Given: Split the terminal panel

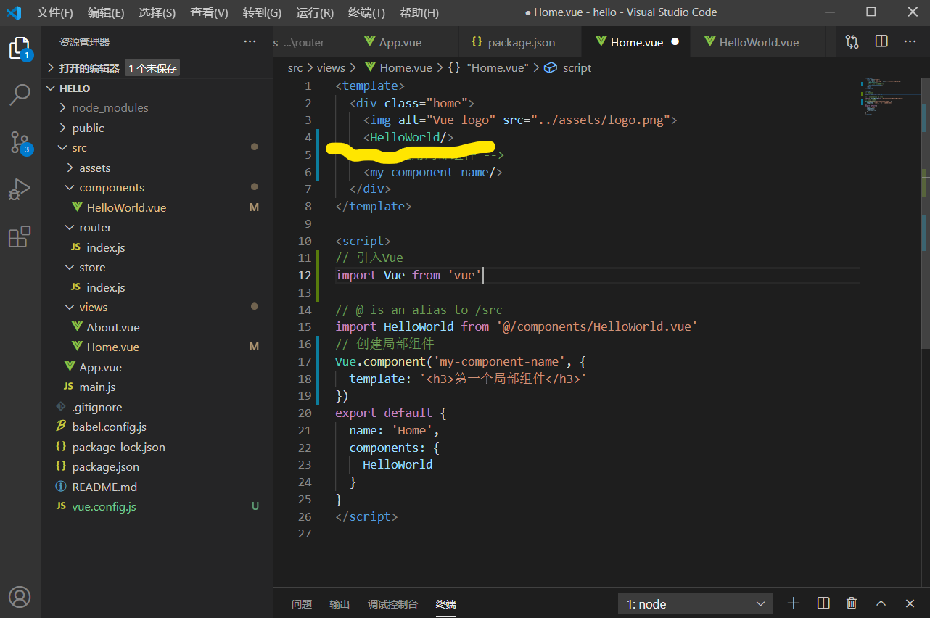Looking at the screenshot, I should coord(823,603).
